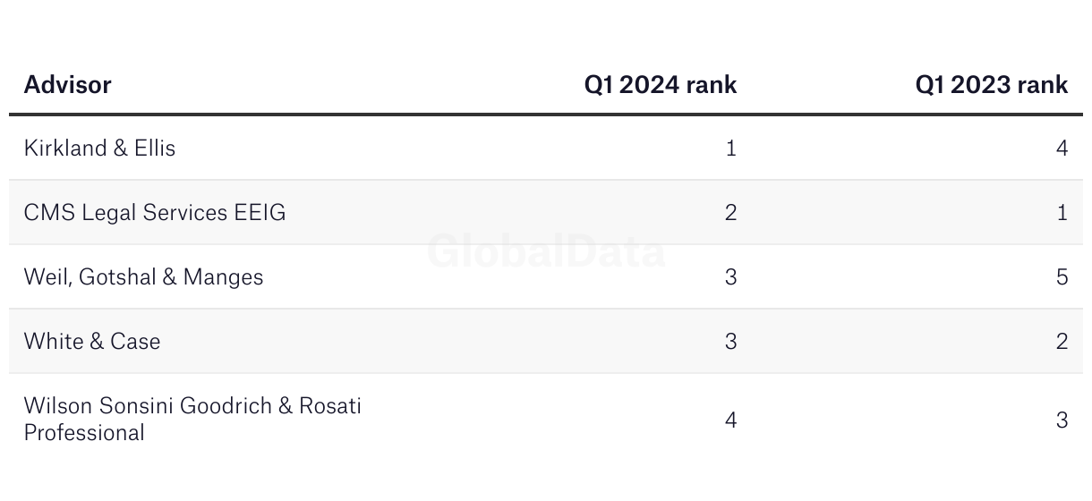The image size is (1092, 501).
Task: Click the word Professional in last row
Action: 84,433
